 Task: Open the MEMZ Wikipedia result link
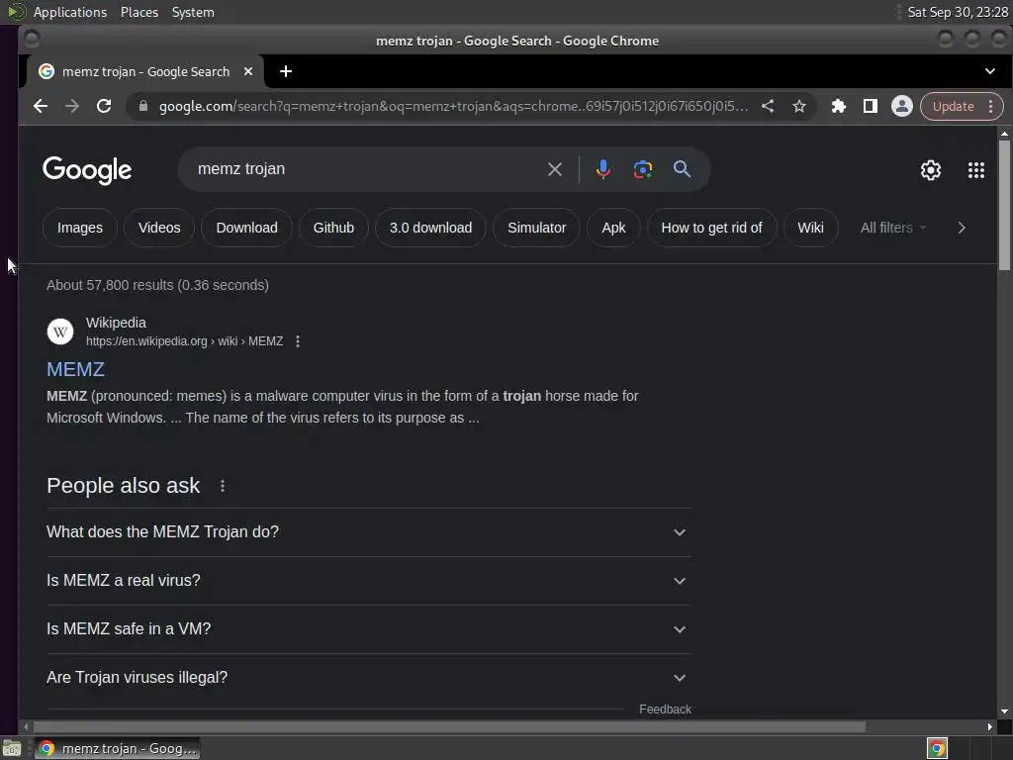coord(75,369)
